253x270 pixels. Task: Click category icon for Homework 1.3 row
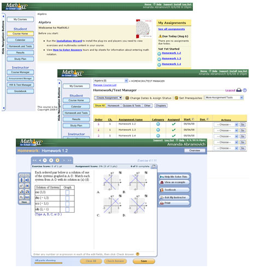click(x=158, y=130)
